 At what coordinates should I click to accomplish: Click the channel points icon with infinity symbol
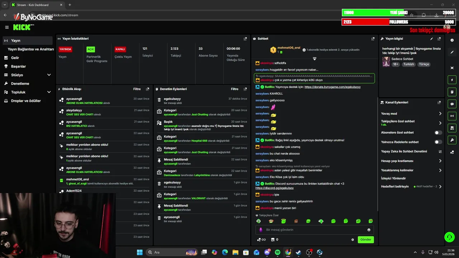[261, 240]
